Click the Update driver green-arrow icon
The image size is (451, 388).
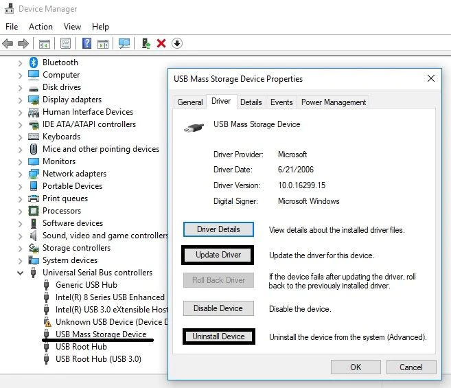(x=146, y=43)
